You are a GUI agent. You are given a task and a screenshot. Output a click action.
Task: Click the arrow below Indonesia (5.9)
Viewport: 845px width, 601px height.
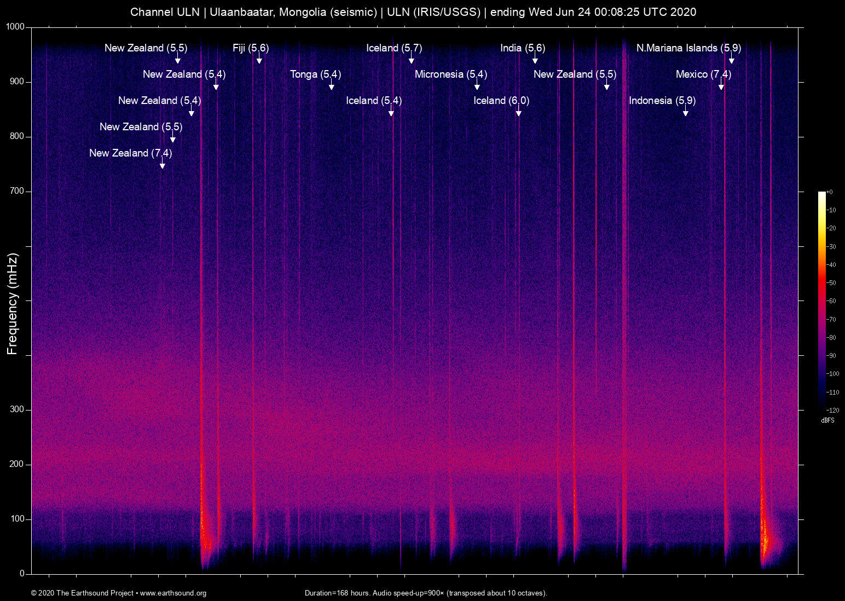coord(685,112)
